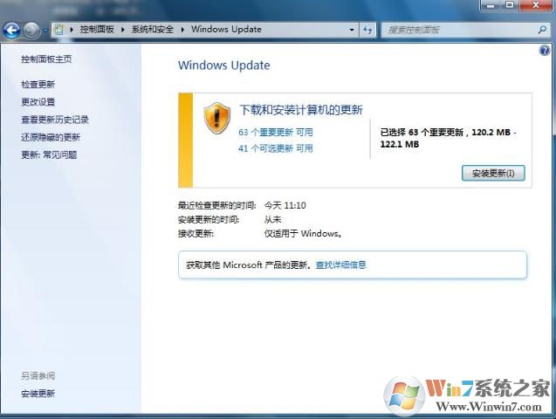Select 控制面板 in the address breadcrumb
556x419 pixels.
click(96, 30)
